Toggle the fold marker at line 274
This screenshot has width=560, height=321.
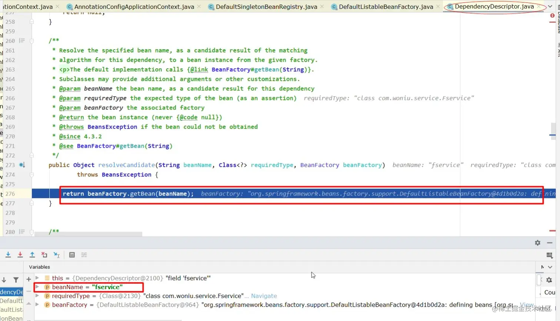pos(32,175)
